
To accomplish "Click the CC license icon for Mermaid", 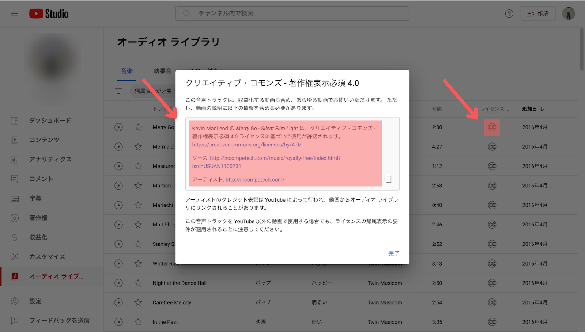I will pos(492,146).
